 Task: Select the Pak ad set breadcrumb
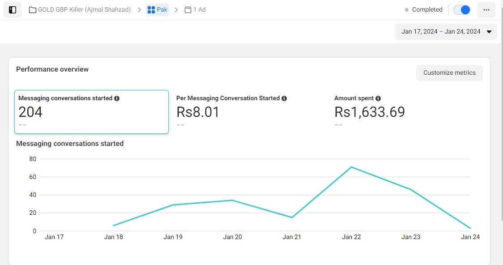(162, 10)
